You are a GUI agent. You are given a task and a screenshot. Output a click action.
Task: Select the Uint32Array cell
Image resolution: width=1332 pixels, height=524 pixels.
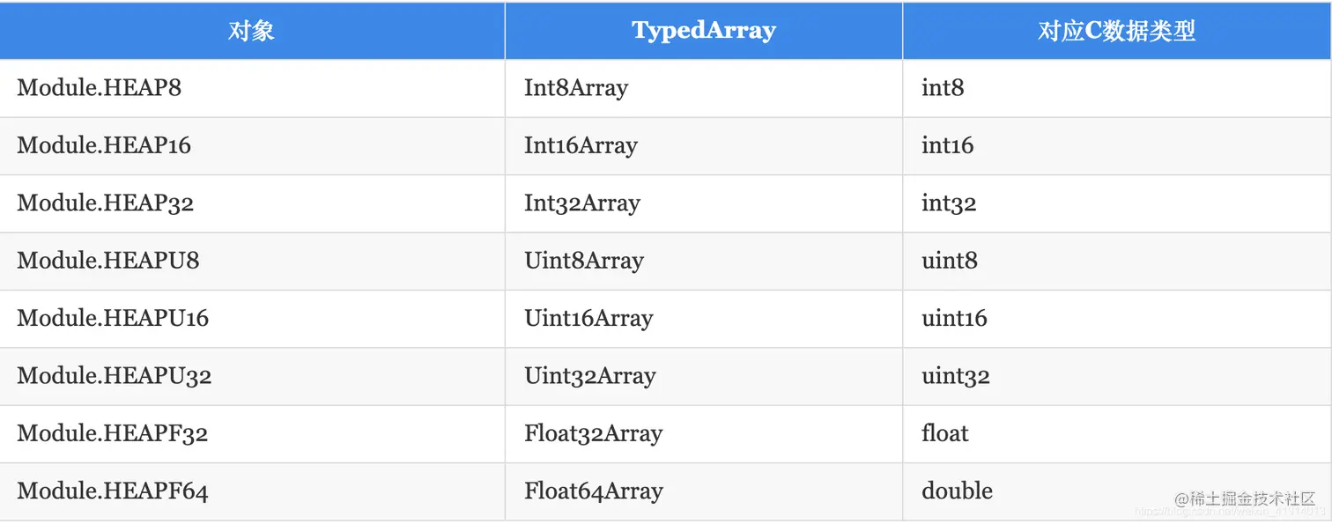pyautogui.click(x=590, y=376)
